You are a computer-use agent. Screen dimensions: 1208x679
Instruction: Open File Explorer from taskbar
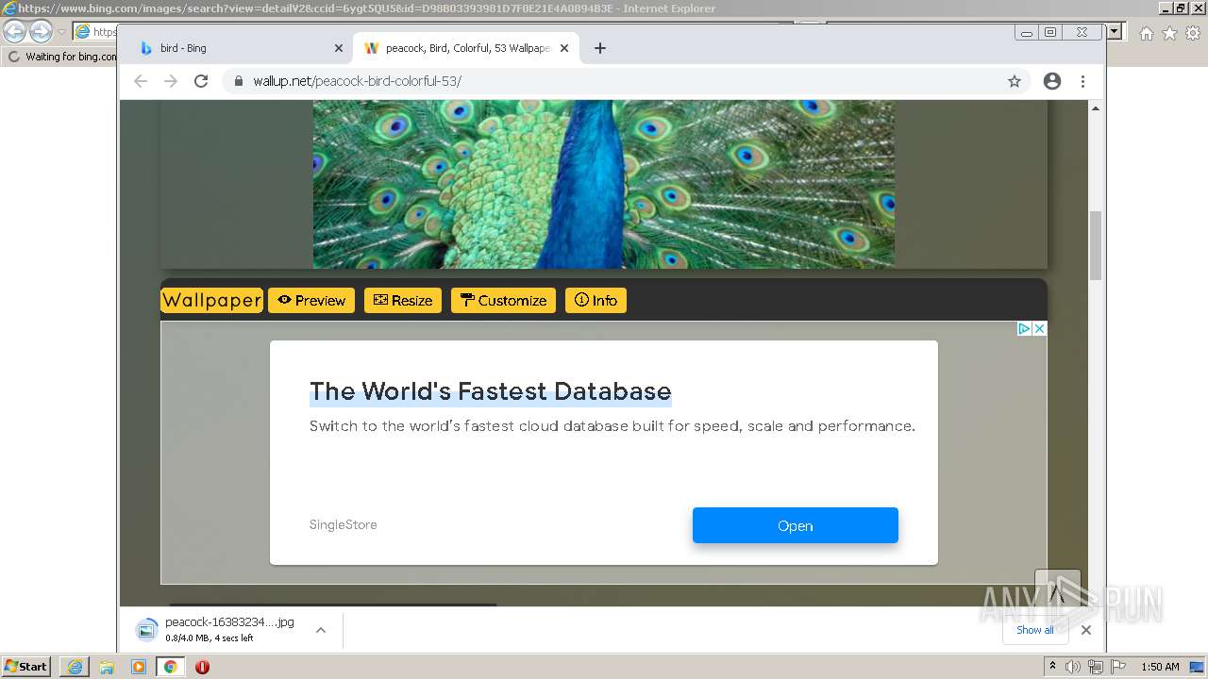[x=107, y=667]
